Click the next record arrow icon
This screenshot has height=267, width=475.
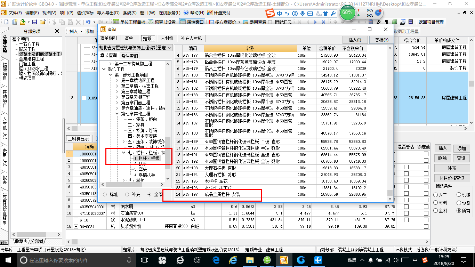315,22
